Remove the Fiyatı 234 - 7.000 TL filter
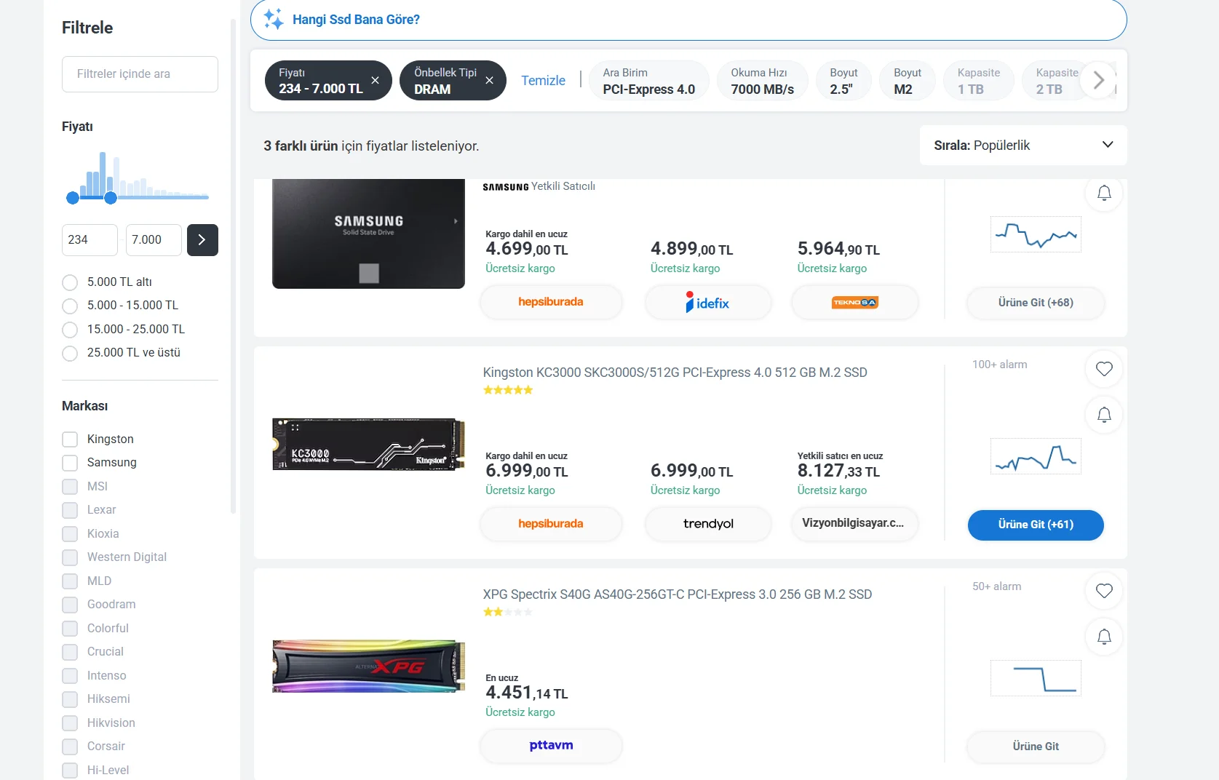 [375, 80]
